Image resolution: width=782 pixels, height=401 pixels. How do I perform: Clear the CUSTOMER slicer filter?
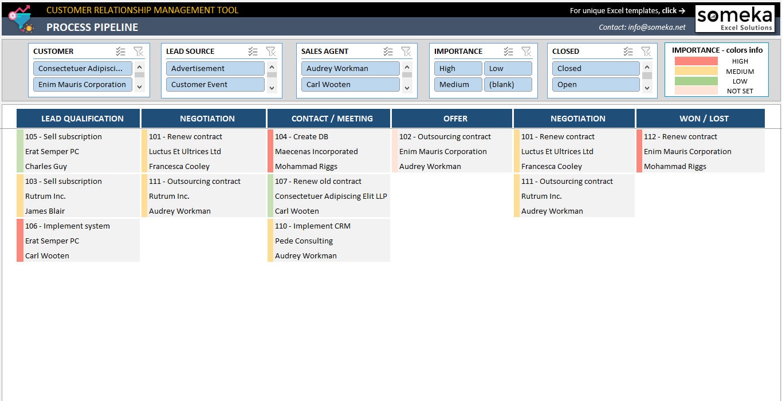139,51
